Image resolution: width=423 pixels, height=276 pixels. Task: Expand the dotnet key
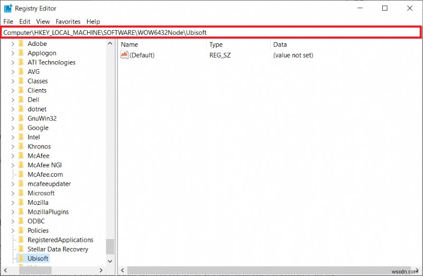(x=13, y=109)
